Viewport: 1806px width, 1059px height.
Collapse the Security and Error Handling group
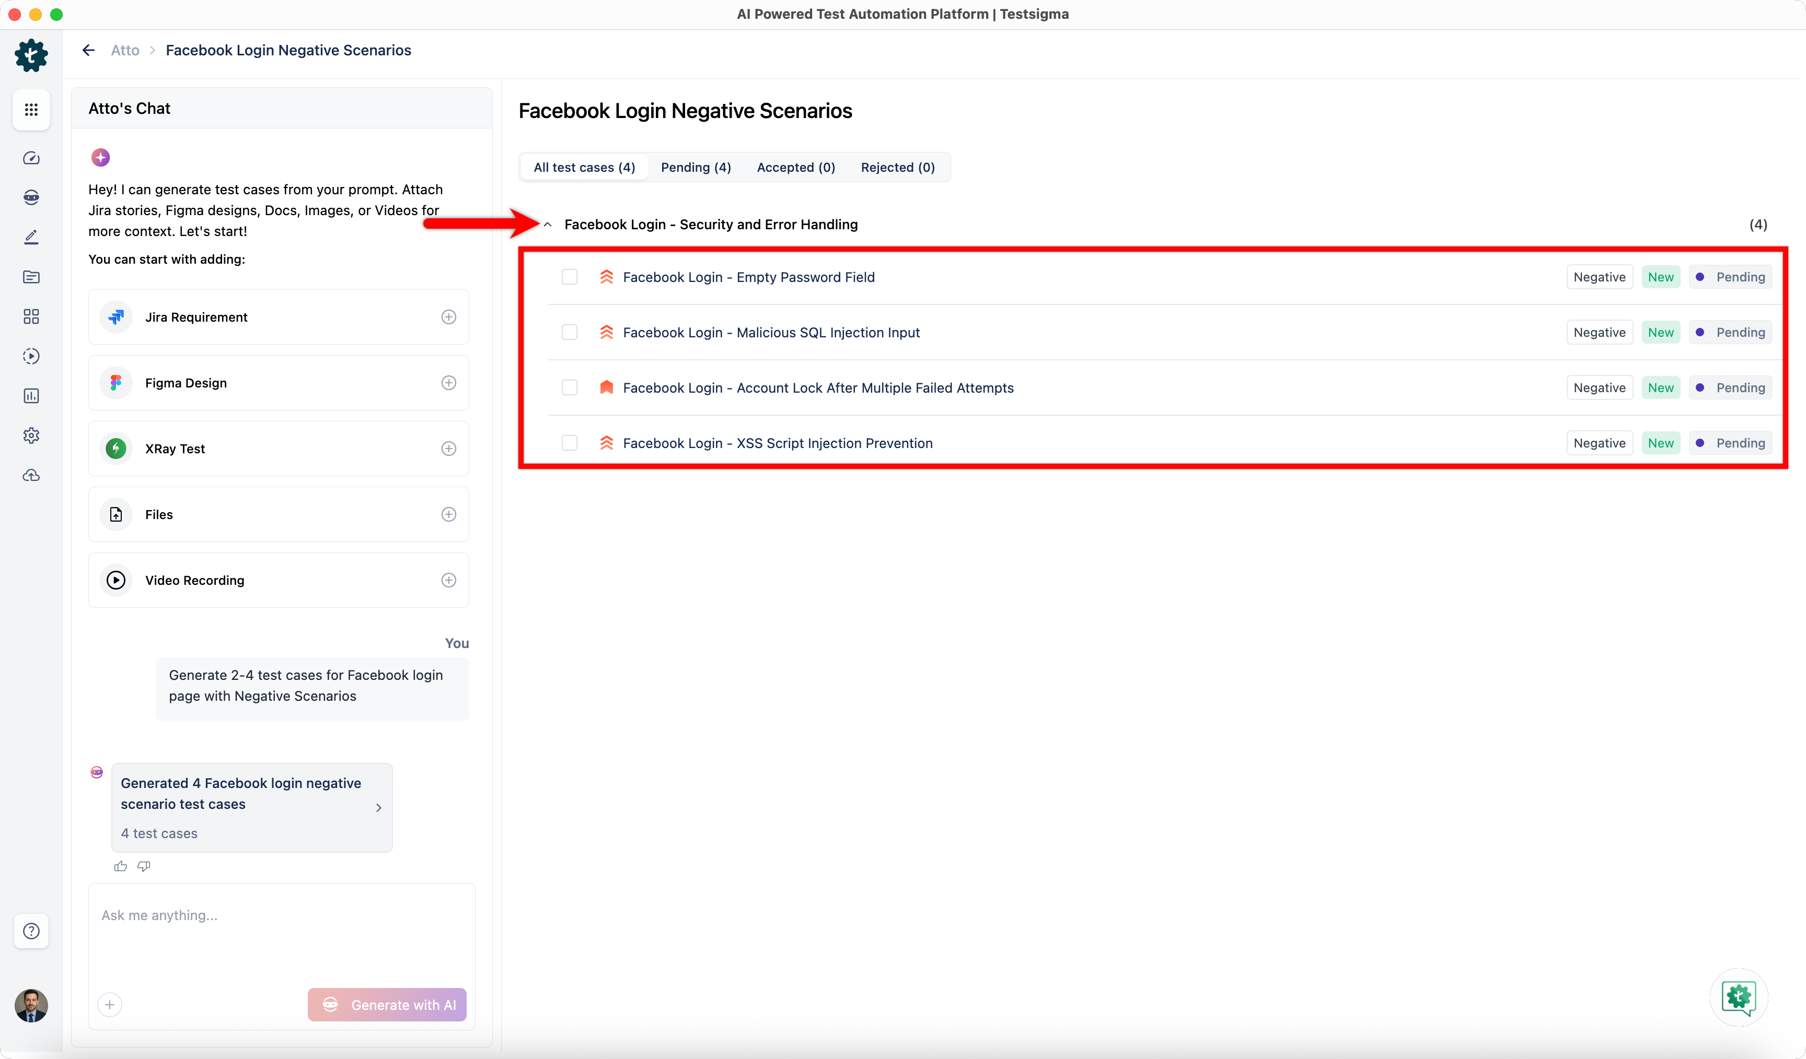point(548,225)
